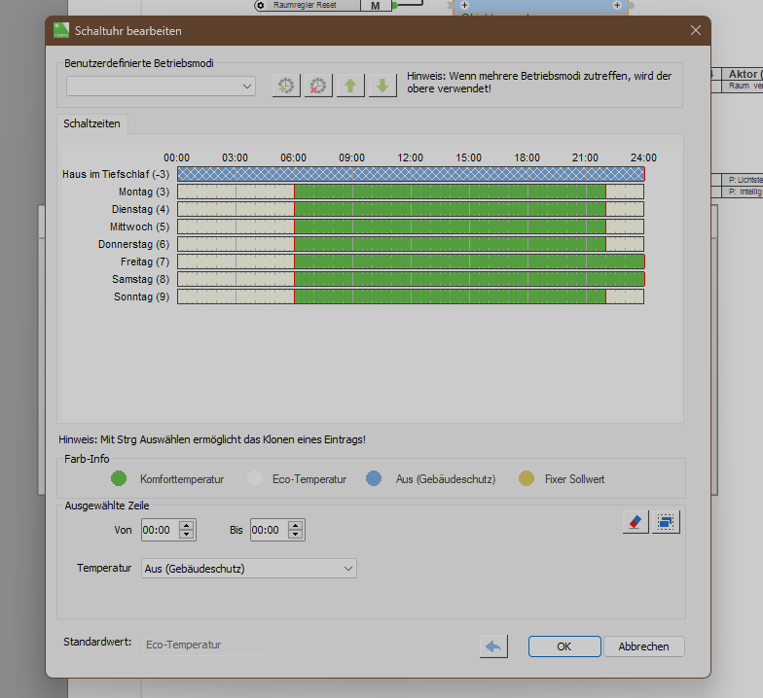Click the select-all icon beside the eraser
This screenshot has height=698, width=763.
coord(666,522)
